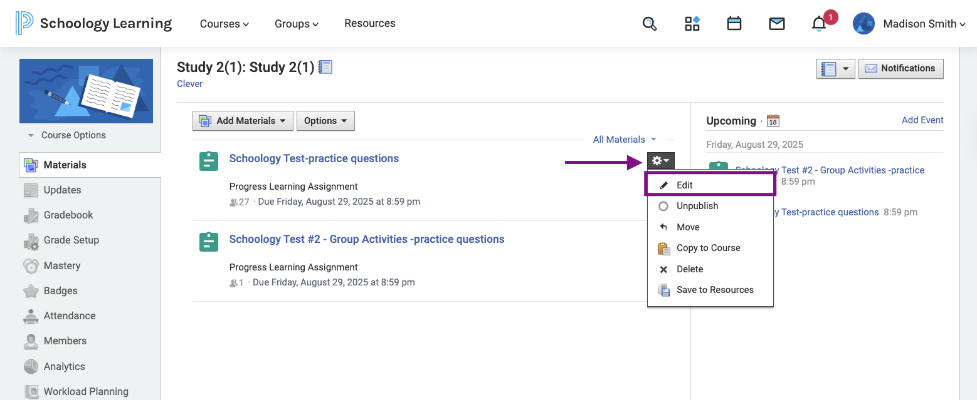977x400 pixels.
Task: Click the Schoology Learning logo
Action: pyautogui.click(x=93, y=24)
